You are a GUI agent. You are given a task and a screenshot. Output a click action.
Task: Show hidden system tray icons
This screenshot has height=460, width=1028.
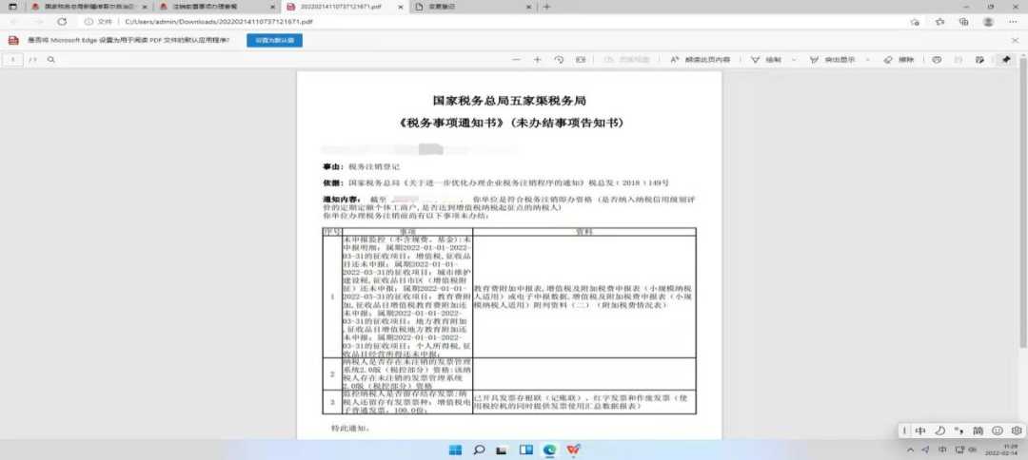pyautogui.click(x=910, y=450)
